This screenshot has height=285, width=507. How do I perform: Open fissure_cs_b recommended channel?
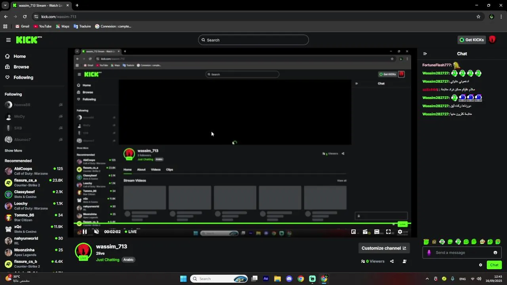click(x=34, y=264)
